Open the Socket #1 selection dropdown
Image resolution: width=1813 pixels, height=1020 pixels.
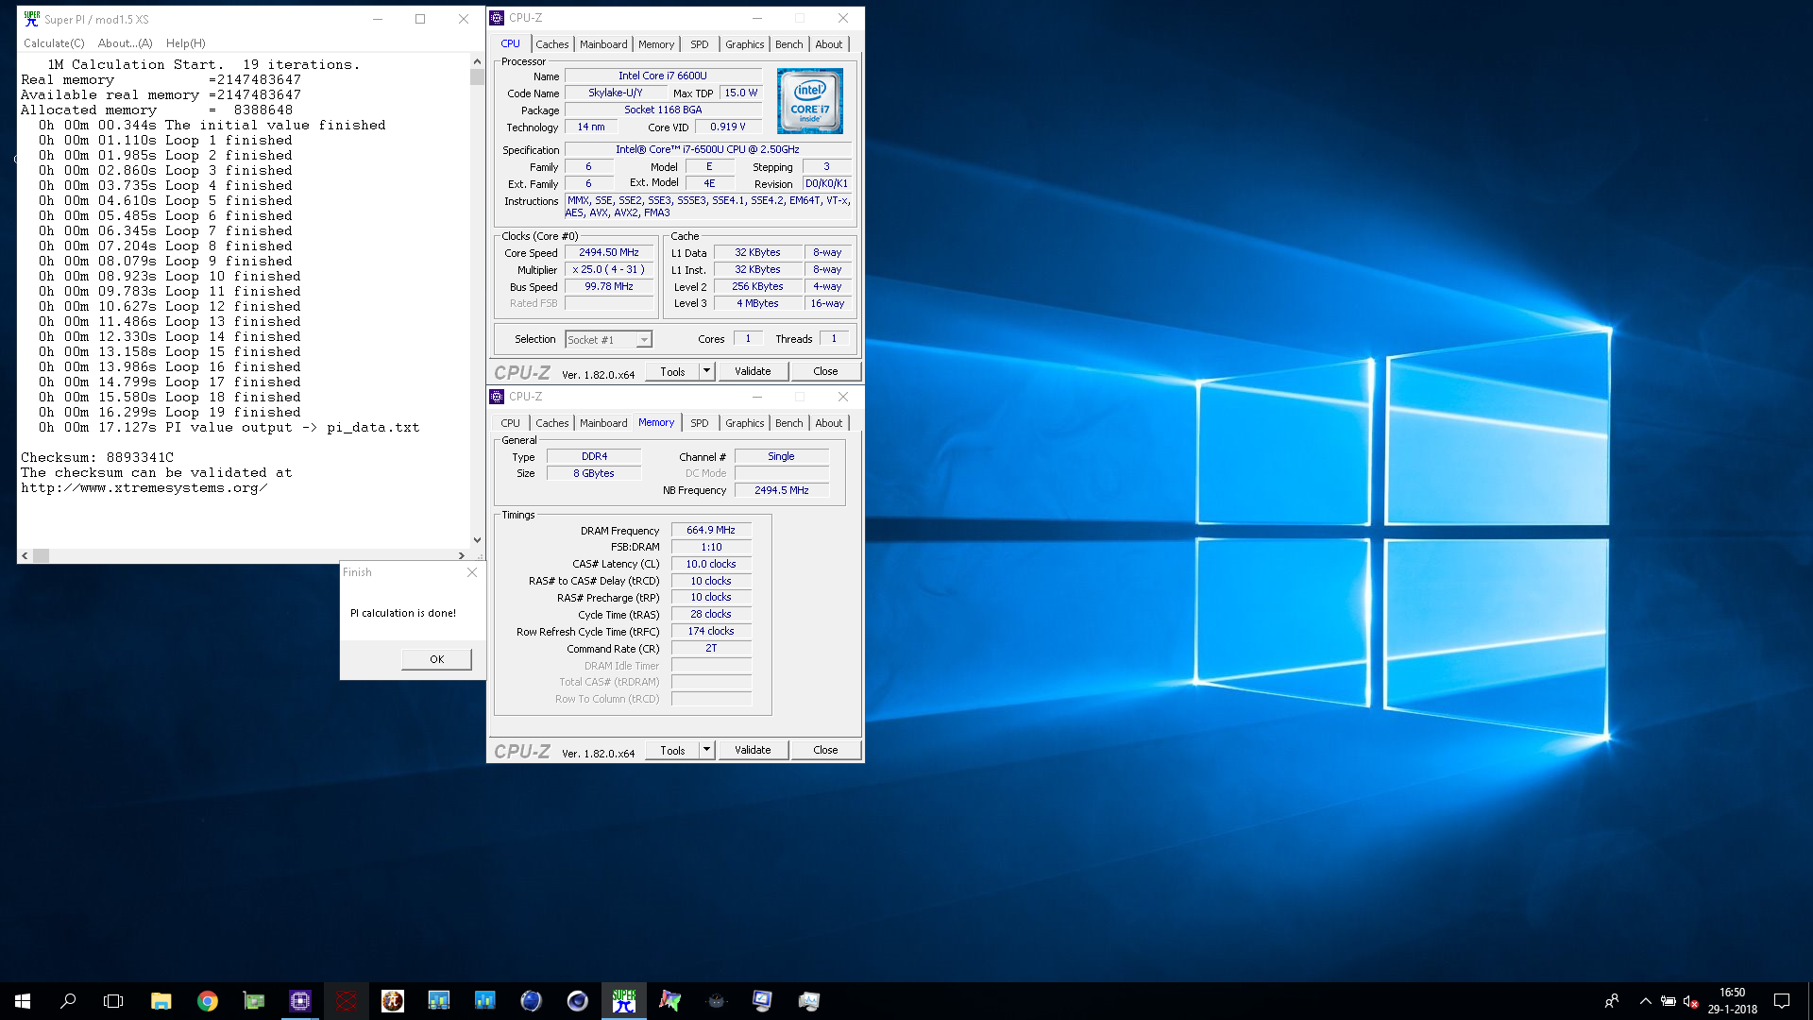pos(608,340)
